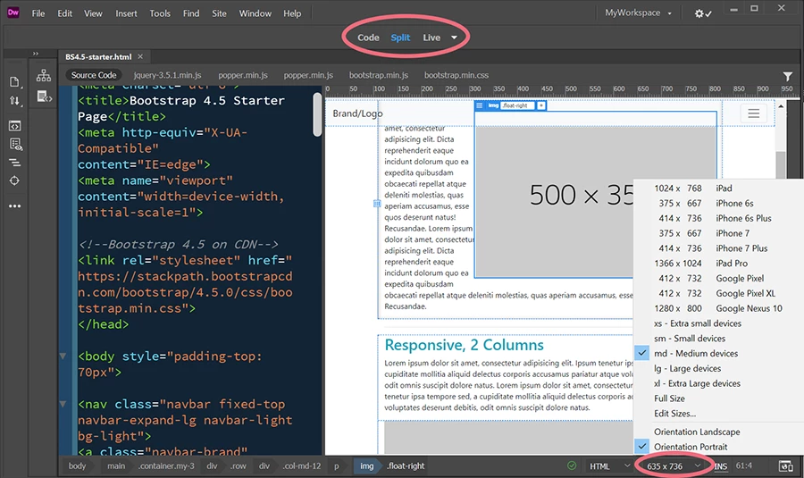This screenshot has height=478, width=804.
Task: Open the 635 x 736 window size dropdown
Action: [x=674, y=466]
